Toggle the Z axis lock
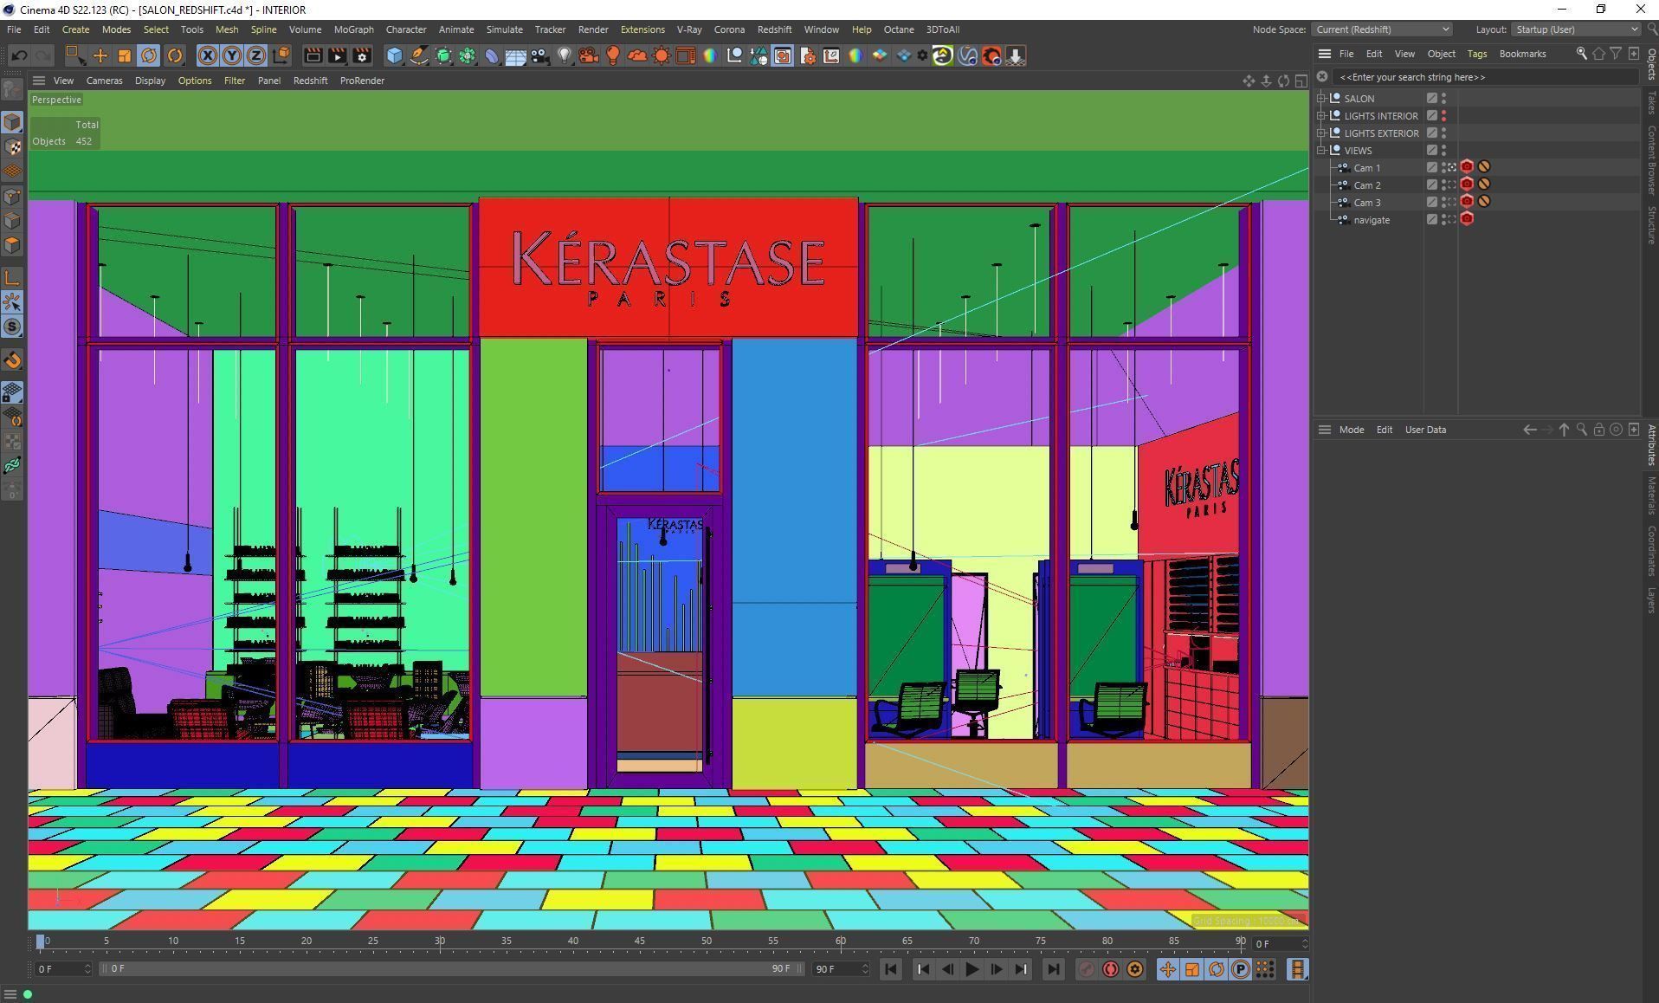This screenshot has width=1659, height=1003. (x=256, y=55)
